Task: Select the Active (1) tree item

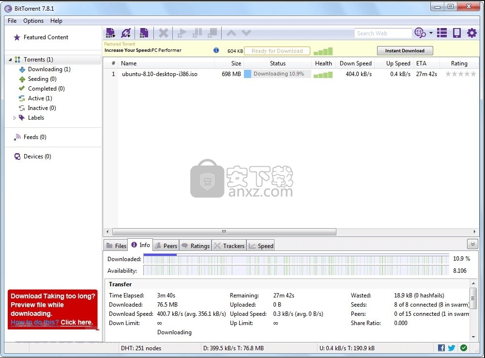Action: pyautogui.click(x=40, y=98)
